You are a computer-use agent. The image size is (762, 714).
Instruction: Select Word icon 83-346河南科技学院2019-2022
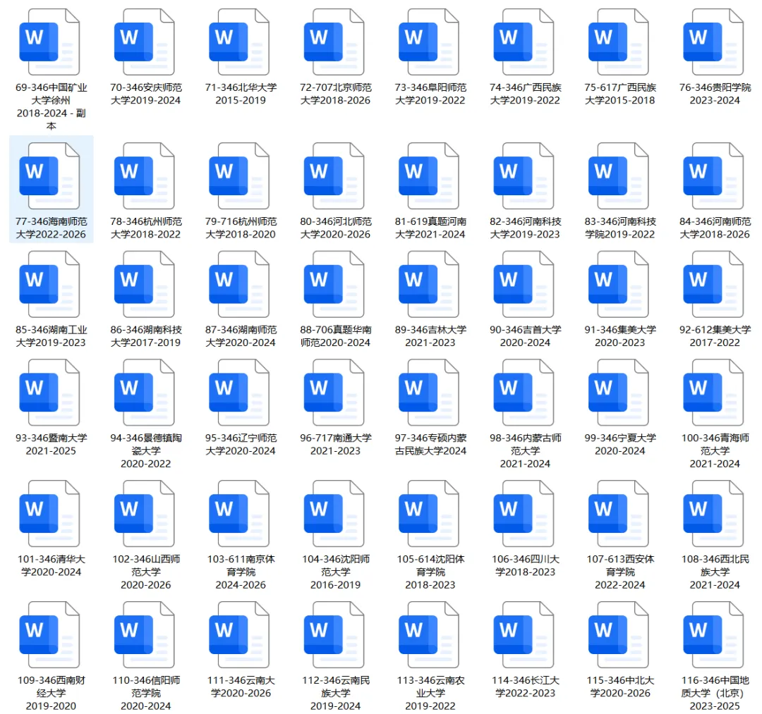pyautogui.click(x=619, y=176)
